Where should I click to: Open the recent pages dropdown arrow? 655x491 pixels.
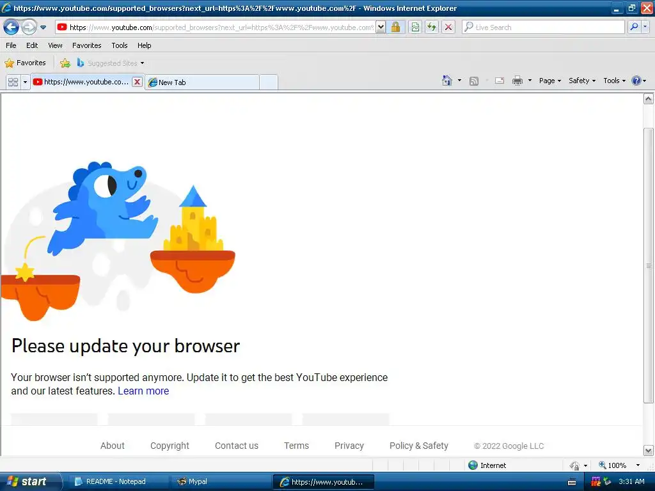click(x=43, y=27)
